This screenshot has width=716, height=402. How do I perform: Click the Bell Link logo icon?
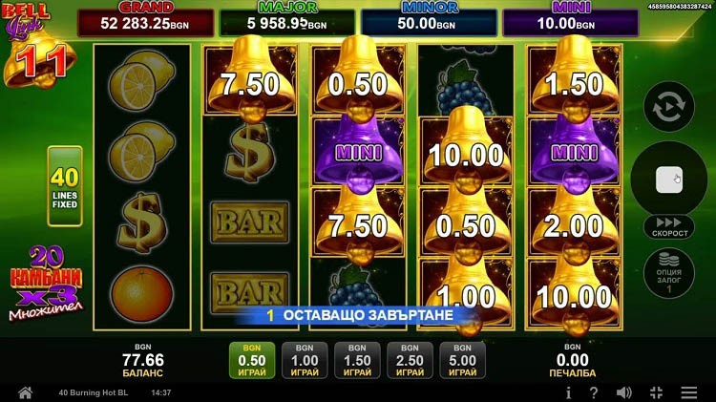(x=39, y=44)
